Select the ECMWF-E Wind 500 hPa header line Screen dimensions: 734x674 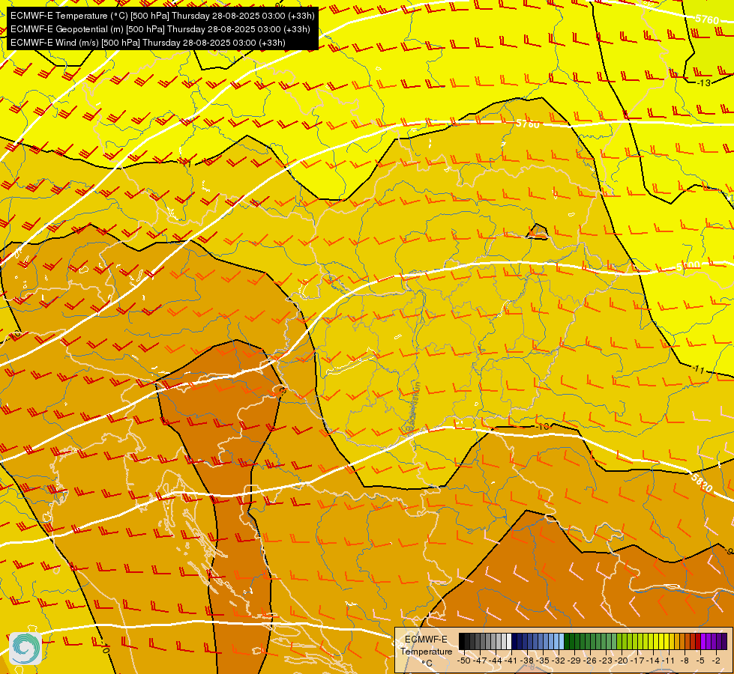(148, 43)
